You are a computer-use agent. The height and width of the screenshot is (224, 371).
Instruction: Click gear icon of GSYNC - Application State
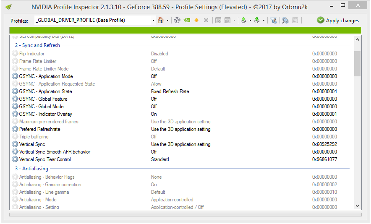tap(15, 91)
